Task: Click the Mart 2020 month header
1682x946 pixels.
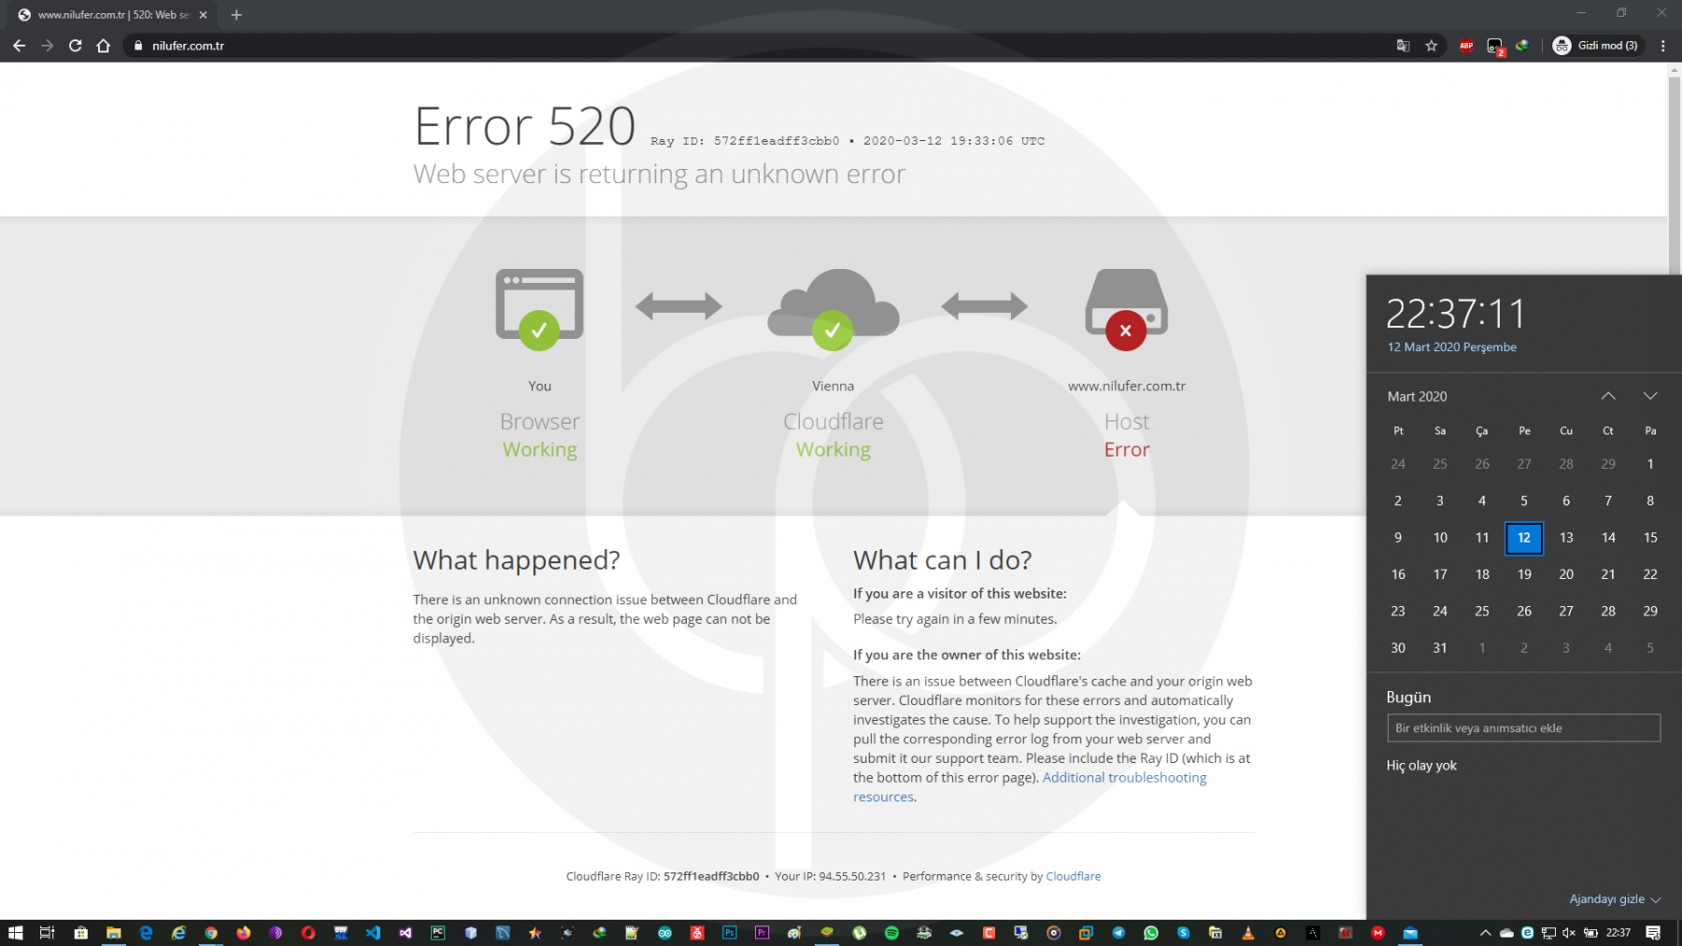Action: tap(1417, 397)
